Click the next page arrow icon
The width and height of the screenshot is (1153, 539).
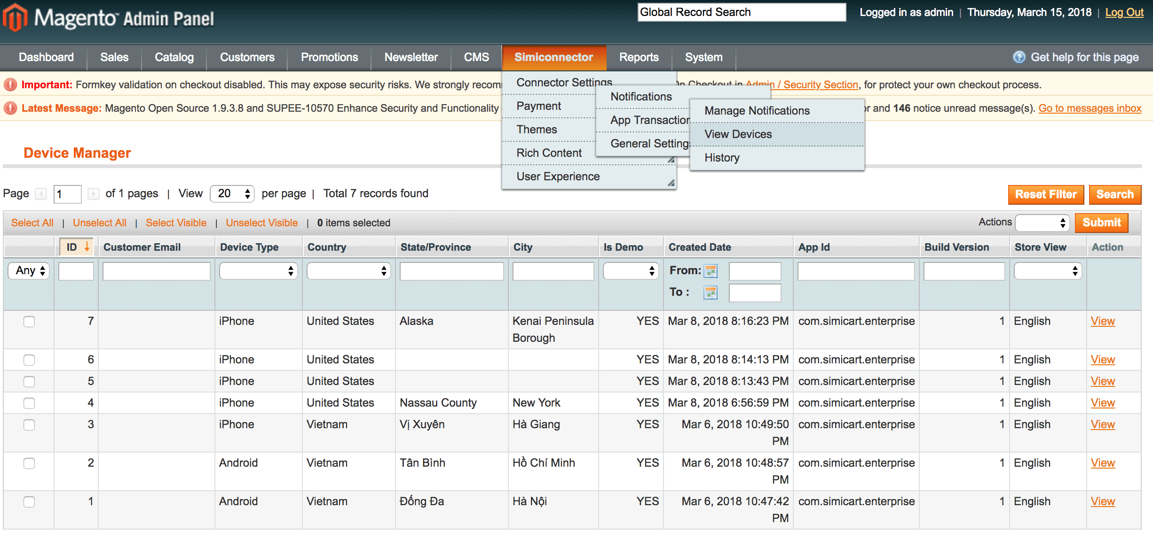click(94, 194)
